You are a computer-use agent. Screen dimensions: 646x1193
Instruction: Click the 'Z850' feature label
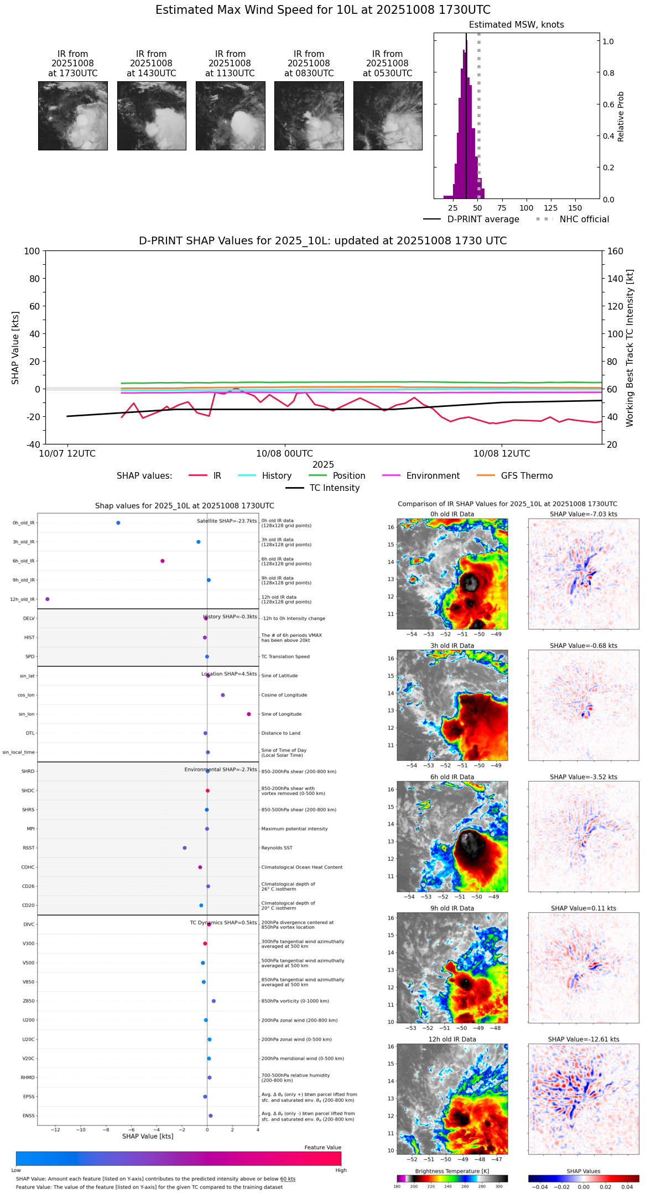point(29,1001)
